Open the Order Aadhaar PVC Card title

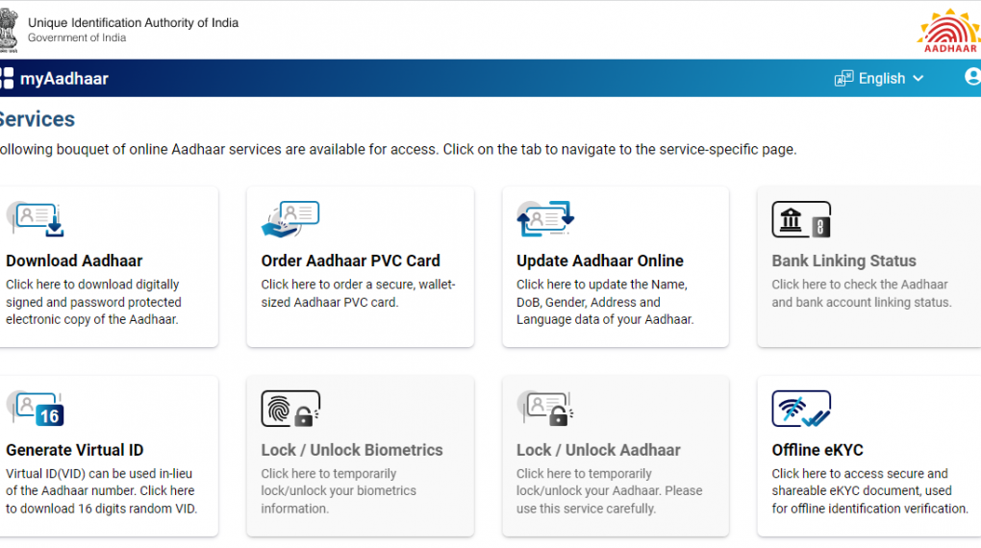pos(350,261)
